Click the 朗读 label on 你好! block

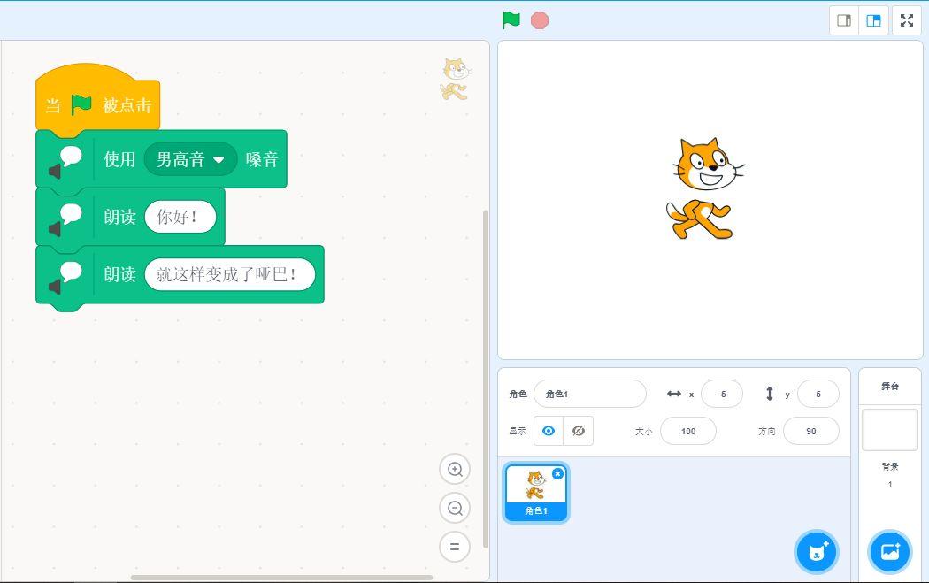(119, 217)
